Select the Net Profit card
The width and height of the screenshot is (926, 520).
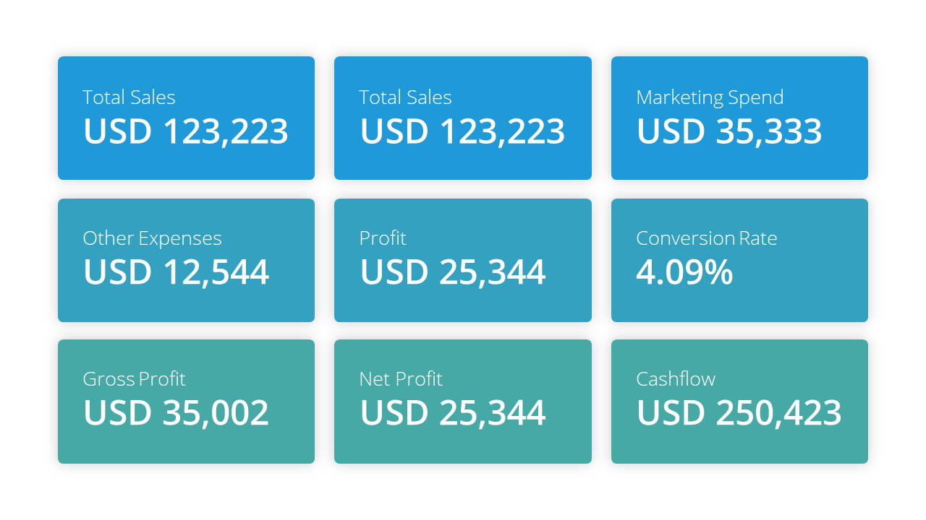[x=463, y=402]
